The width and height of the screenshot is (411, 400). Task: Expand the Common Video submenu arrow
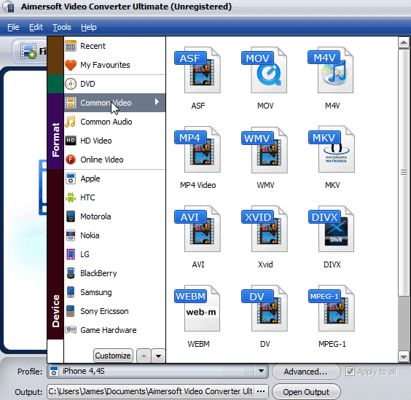point(157,102)
